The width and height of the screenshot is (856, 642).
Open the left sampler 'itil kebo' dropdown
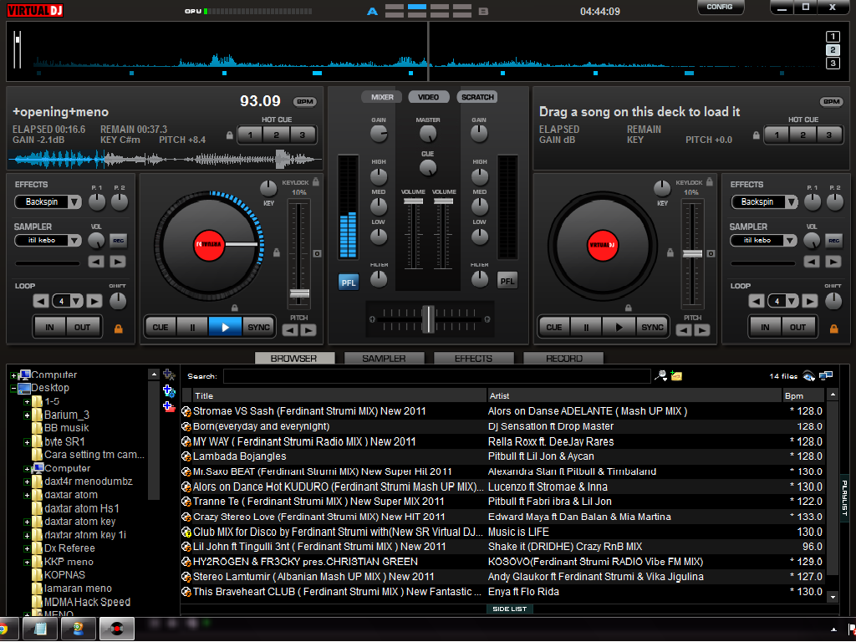click(74, 240)
